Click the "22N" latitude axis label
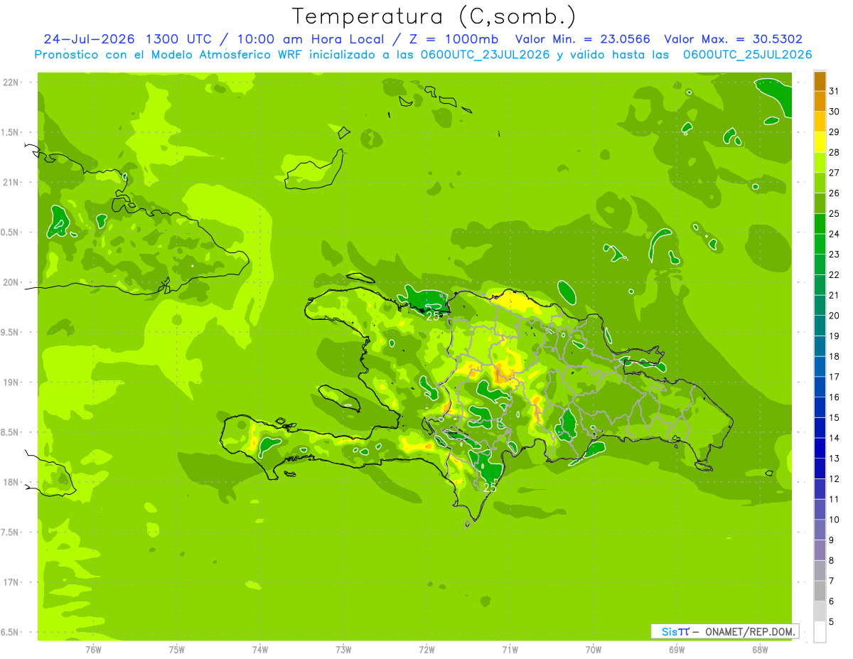The image size is (853, 659). point(10,82)
